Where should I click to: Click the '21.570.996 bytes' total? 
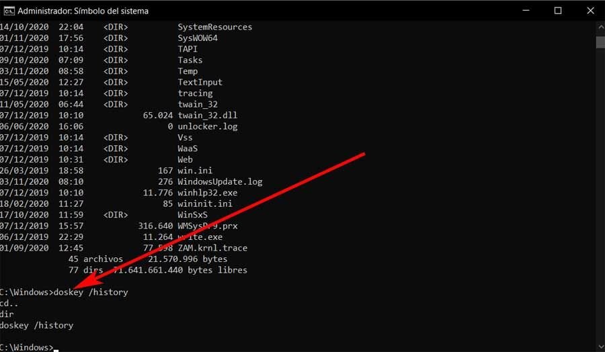pos(188,259)
